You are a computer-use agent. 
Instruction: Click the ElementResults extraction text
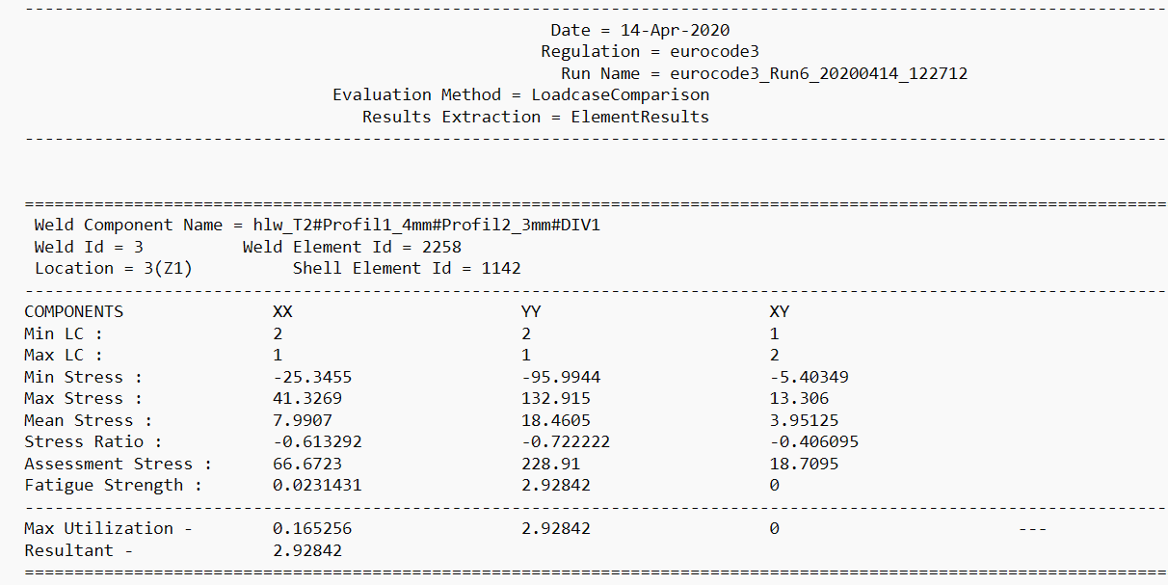click(640, 117)
